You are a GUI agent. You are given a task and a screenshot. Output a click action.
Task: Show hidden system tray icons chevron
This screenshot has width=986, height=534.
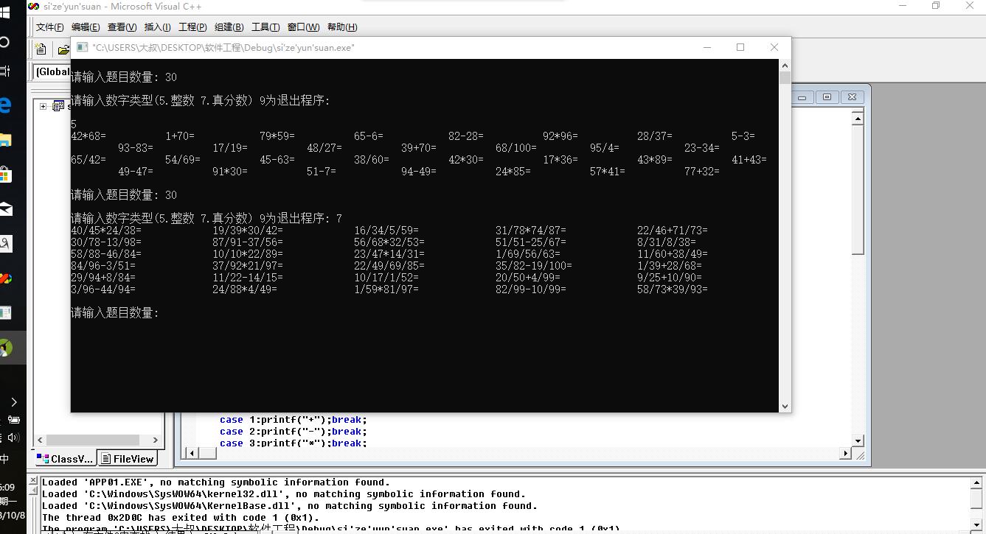click(x=13, y=402)
